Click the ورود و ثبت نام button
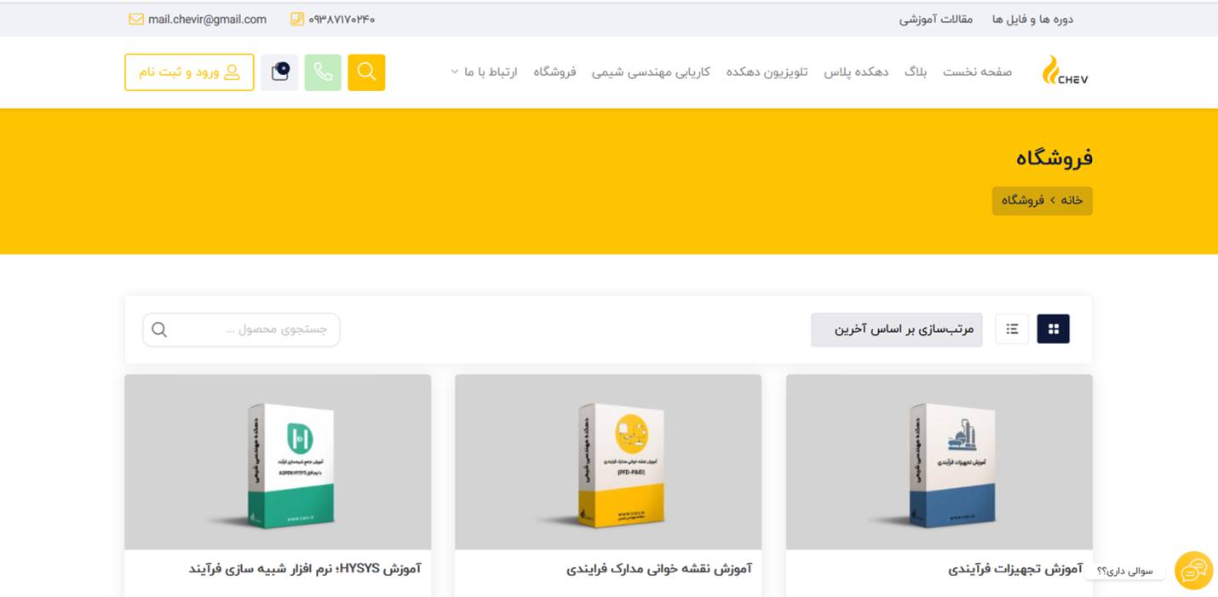The image size is (1218, 597). coord(189,72)
